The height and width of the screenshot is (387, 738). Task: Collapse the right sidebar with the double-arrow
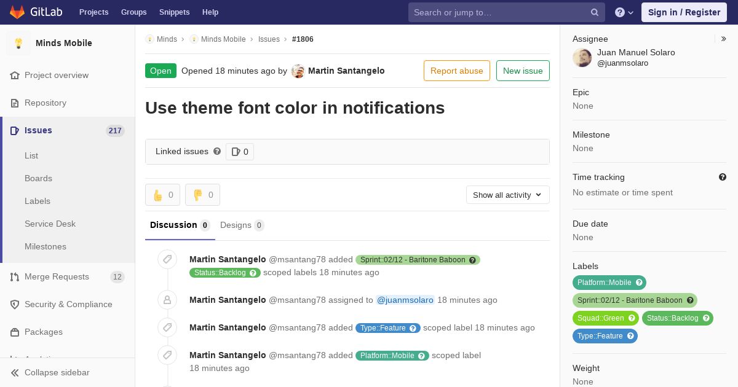(723, 39)
